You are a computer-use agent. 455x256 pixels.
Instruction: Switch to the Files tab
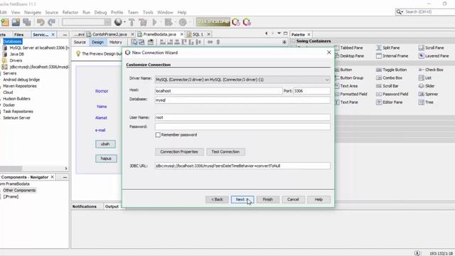[x=19, y=35]
